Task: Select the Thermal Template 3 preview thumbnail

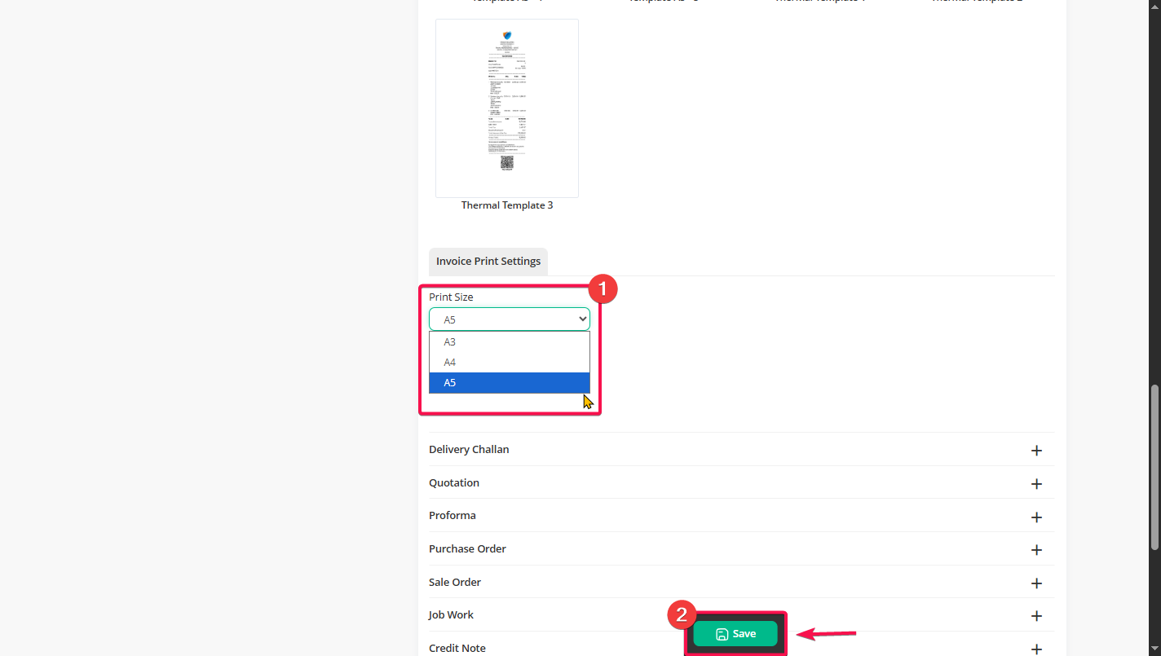Action: click(x=507, y=108)
